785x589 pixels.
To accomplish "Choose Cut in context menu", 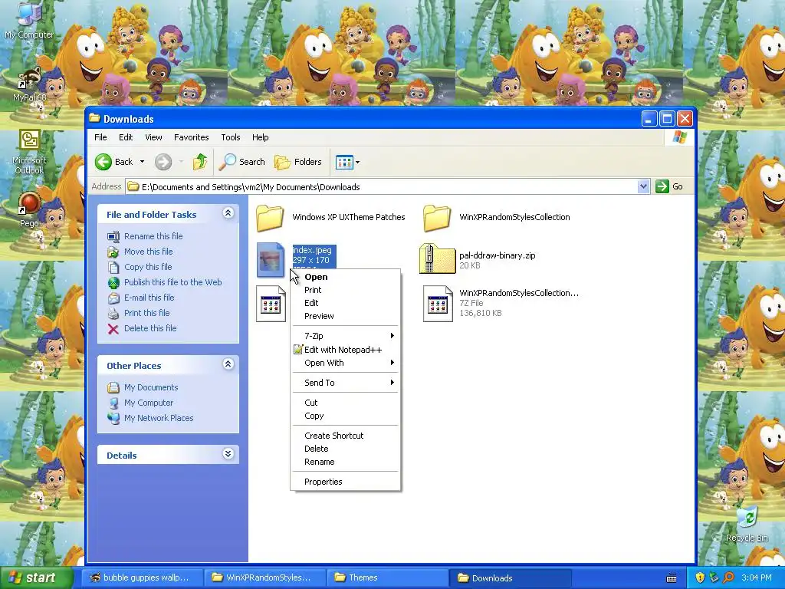I will pos(346,403).
